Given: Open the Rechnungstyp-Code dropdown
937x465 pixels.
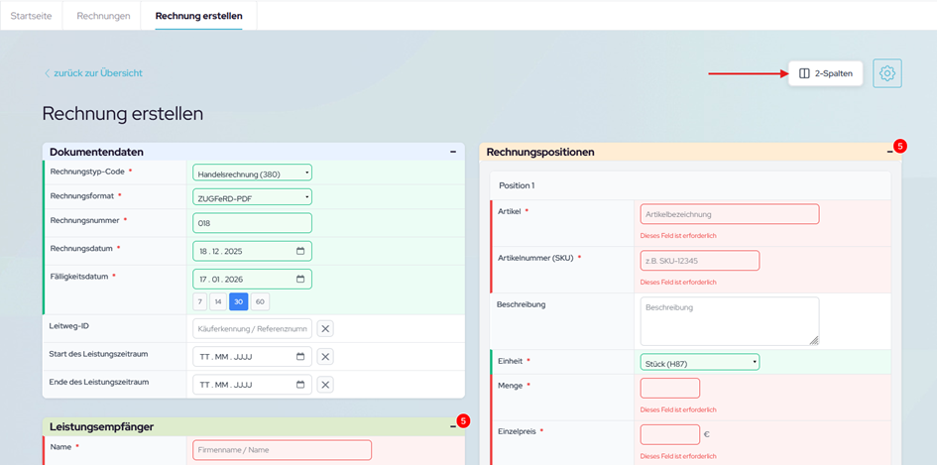Looking at the screenshot, I should click(x=252, y=173).
